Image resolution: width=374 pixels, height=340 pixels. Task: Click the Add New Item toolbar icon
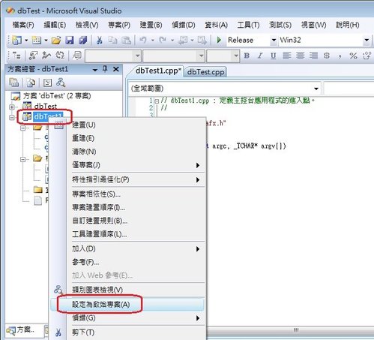[37, 40]
